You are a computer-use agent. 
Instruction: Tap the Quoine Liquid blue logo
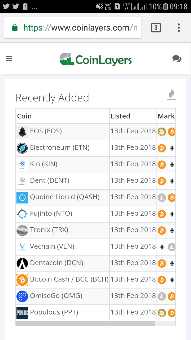[x=22, y=197]
